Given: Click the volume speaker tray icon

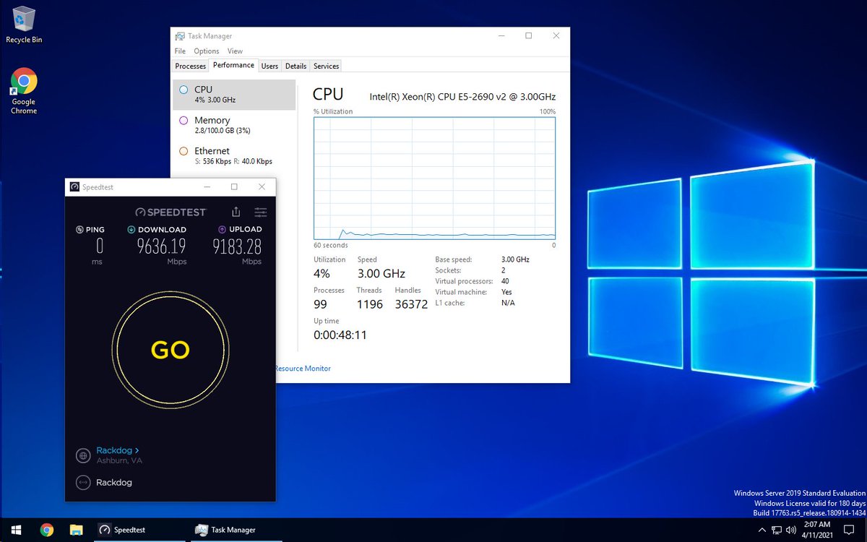Looking at the screenshot, I should click(790, 530).
